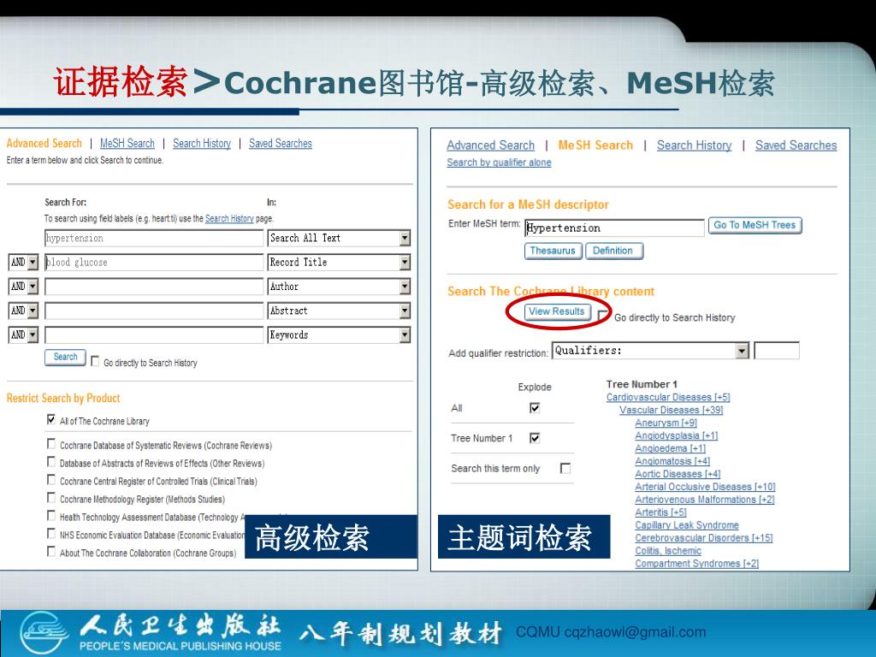Tick Go directly to Search History in left panel

click(95, 362)
